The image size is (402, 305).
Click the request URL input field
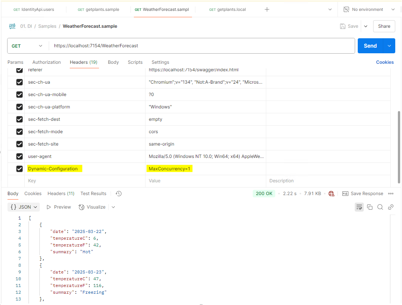click(x=202, y=46)
